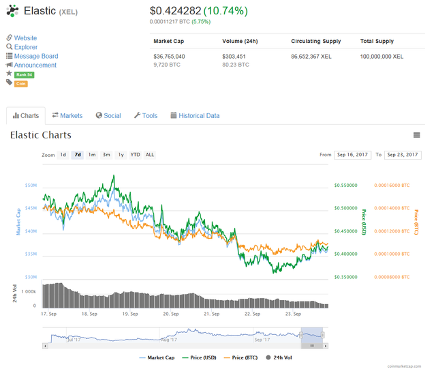Click the megaphone icon beside Announcement
The width and height of the screenshot is (436, 369).
point(10,65)
